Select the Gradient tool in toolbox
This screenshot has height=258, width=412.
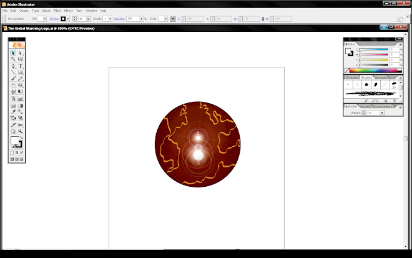[20, 106]
